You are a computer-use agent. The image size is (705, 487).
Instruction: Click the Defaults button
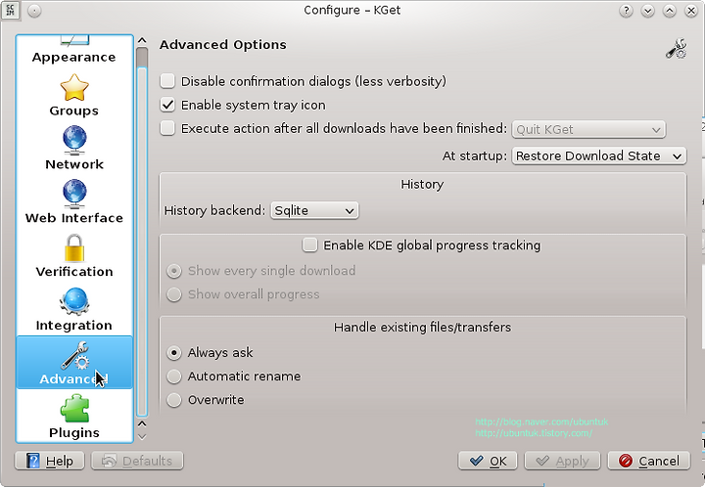pos(137,461)
